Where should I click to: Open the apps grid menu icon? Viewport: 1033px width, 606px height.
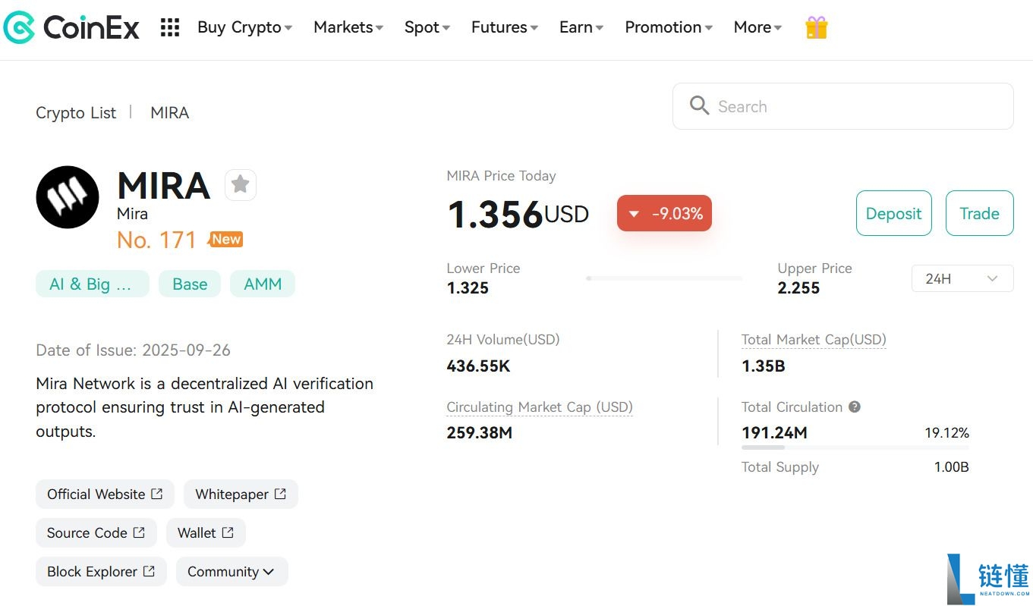tap(170, 28)
